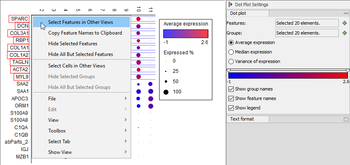
Task: Click the C1QA feature label
Action: pyautogui.click(x=21, y=128)
